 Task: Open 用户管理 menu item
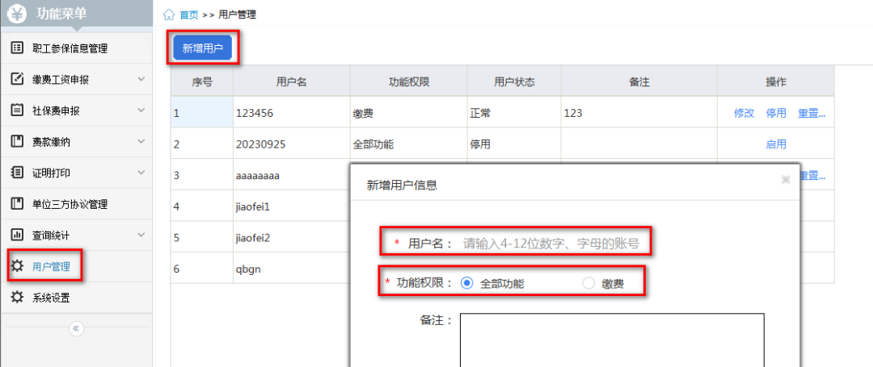[76, 266]
